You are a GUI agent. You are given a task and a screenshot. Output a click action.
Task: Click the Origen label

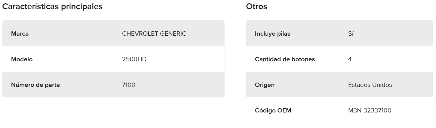(x=265, y=85)
